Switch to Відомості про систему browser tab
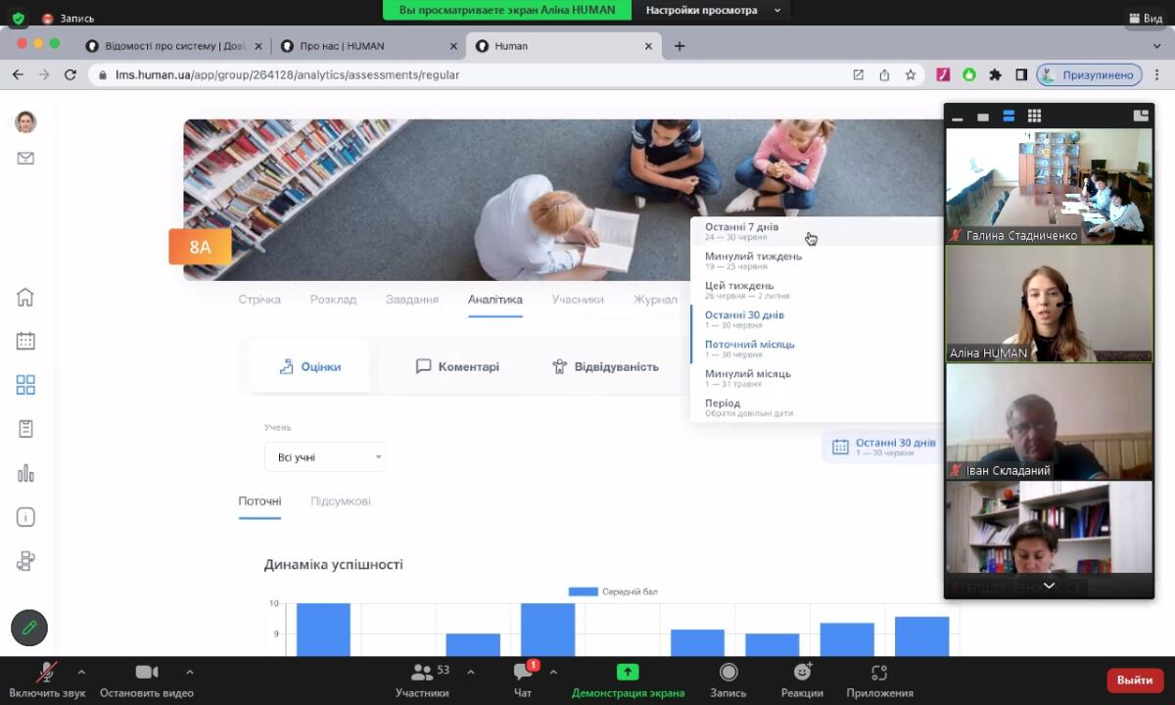The width and height of the screenshot is (1175, 705). coord(173,46)
